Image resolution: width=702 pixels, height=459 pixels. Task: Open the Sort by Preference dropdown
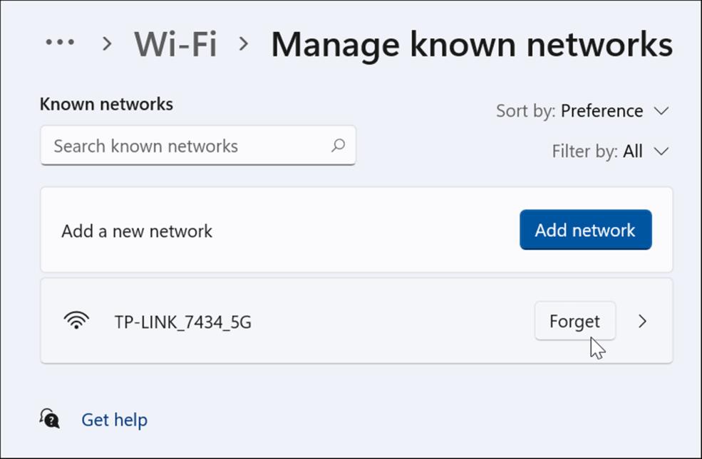(x=582, y=110)
